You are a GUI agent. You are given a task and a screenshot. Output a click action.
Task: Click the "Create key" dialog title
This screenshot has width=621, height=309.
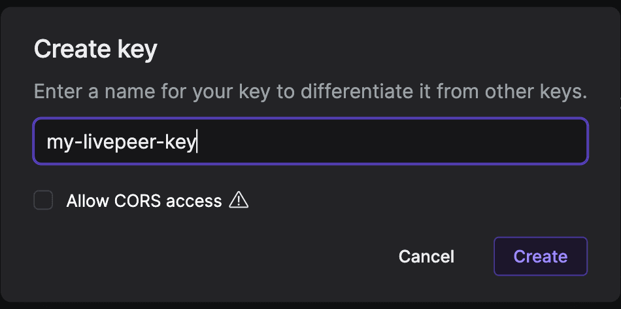coord(95,50)
